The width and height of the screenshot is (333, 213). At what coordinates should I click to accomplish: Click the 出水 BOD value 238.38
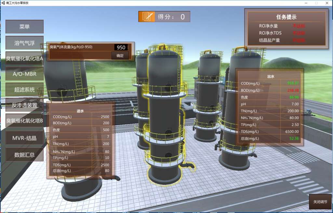pyautogui.click(x=293, y=90)
